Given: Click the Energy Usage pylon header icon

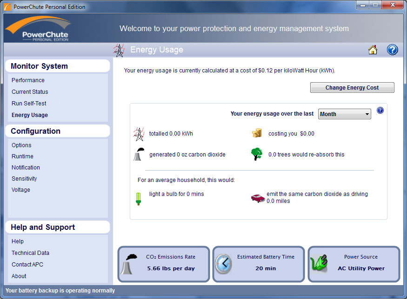Looking at the screenshot, I should (119, 50).
